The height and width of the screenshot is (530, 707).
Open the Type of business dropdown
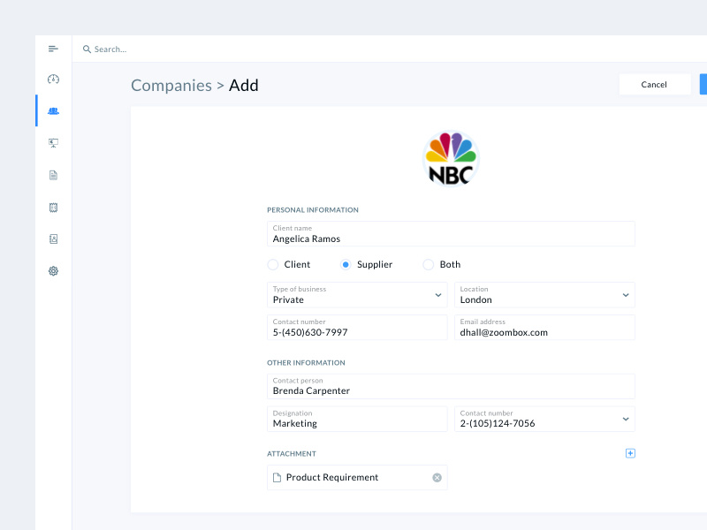point(438,295)
